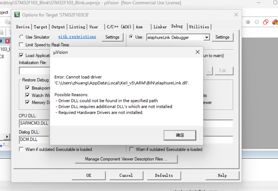Open the Output tab
278x191 pixels.
click(58, 27)
